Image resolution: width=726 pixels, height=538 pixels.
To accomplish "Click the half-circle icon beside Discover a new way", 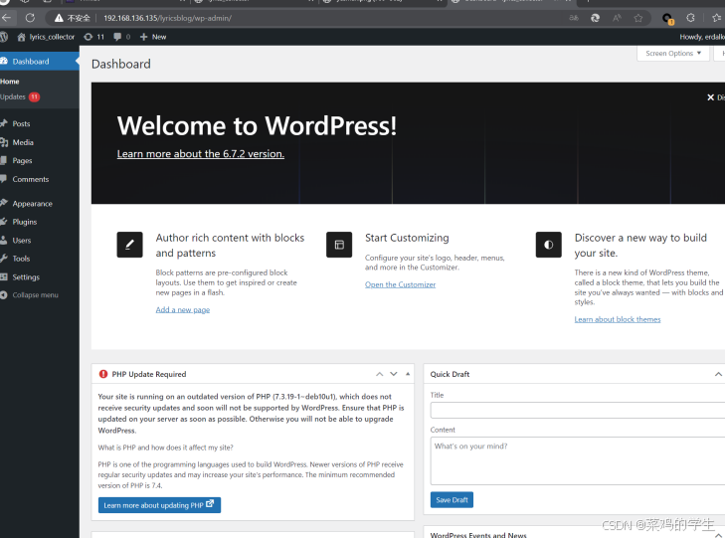I will click(x=548, y=245).
